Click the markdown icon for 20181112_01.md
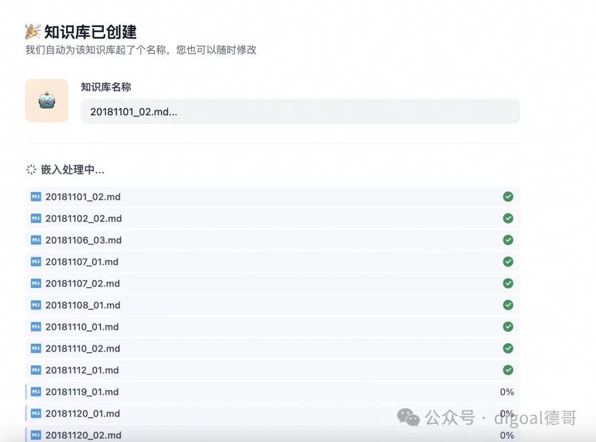 [36, 370]
